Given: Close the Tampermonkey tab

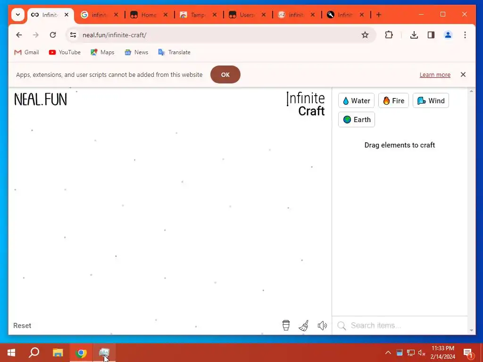Looking at the screenshot, I should click(215, 15).
